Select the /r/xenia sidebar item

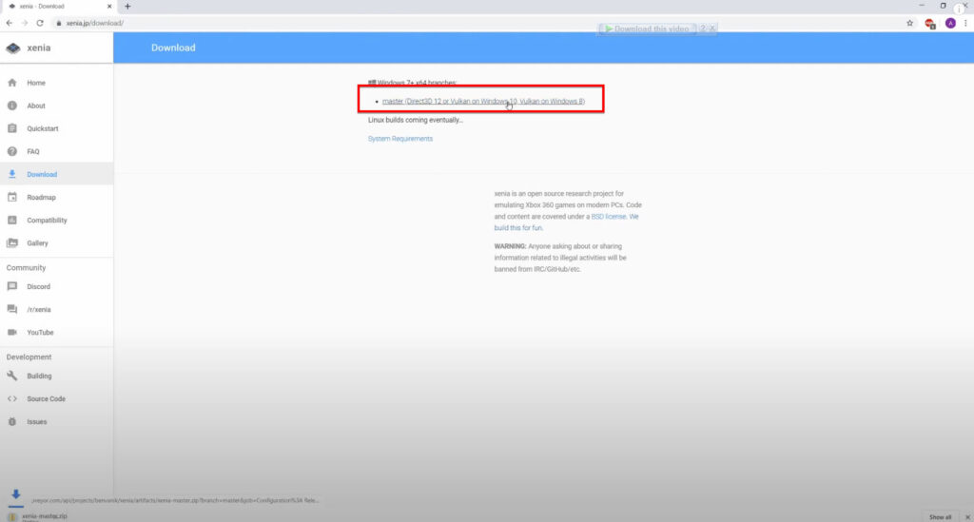pyautogui.click(x=39, y=309)
